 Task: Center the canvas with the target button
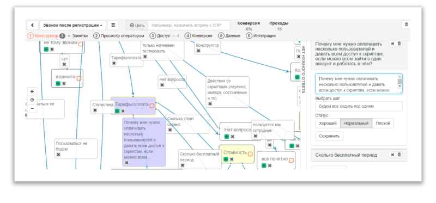tap(32, 100)
